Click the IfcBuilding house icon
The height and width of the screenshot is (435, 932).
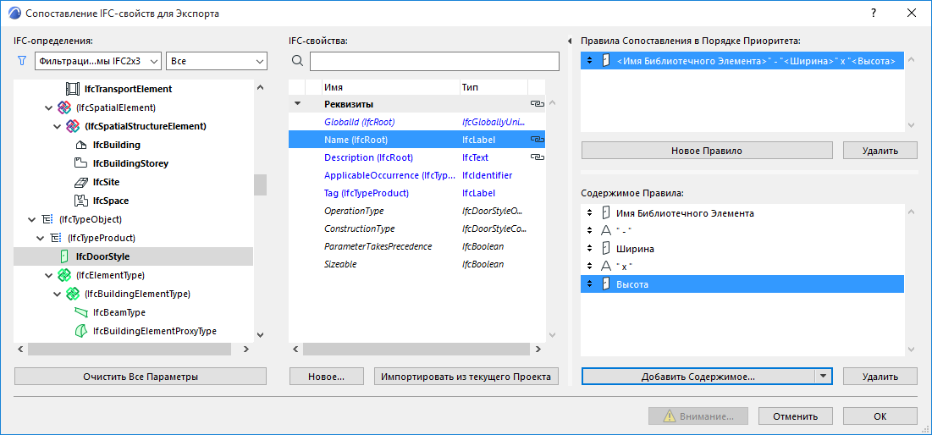pyautogui.click(x=81, y=145)
